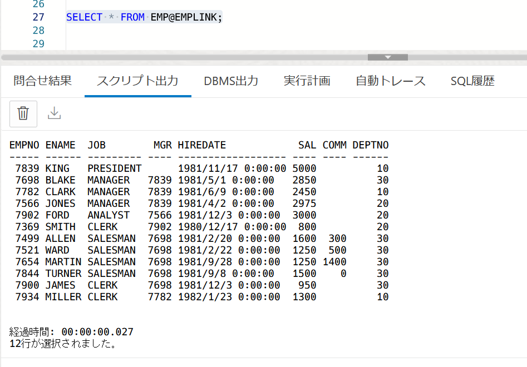The image size is (527, 367).
Task: View the 実行計画 tab
Action: [x=308, y=81]
